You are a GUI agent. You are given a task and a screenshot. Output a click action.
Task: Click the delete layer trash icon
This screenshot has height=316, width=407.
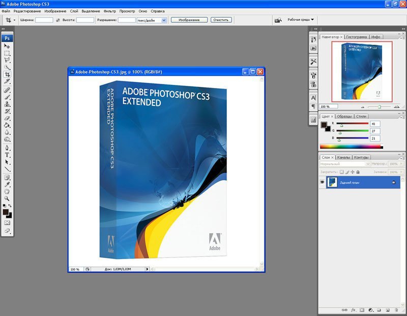tap(396, 310)
